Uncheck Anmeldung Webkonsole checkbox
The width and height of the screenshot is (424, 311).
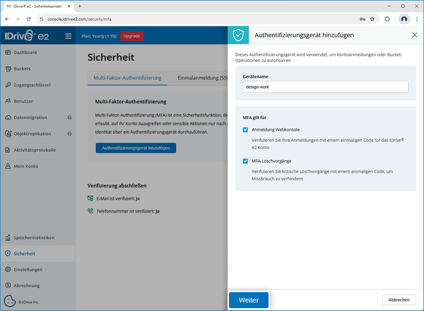[x=245, y=130]
